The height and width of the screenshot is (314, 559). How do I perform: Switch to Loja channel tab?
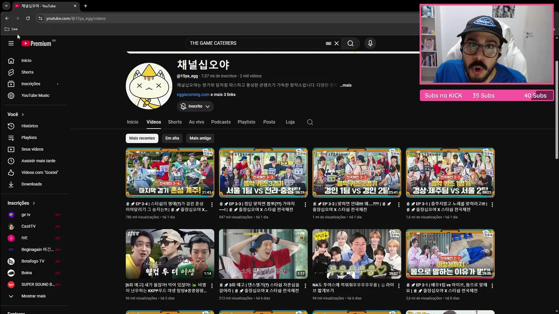point(290,122)
